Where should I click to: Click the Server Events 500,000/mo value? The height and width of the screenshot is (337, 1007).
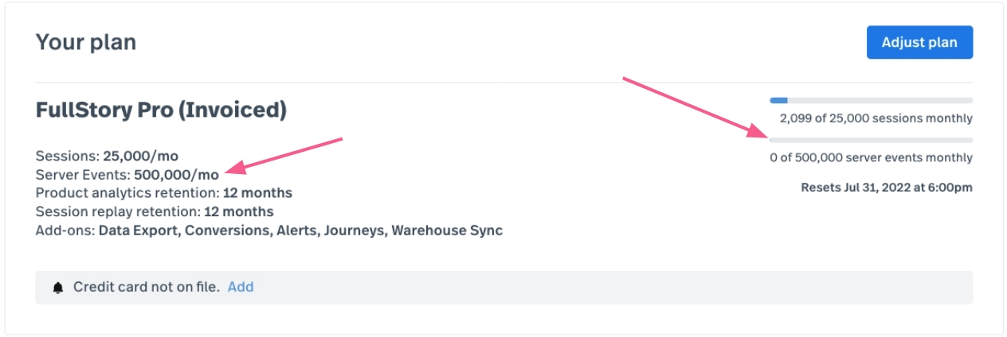click(x=176, y=174)
